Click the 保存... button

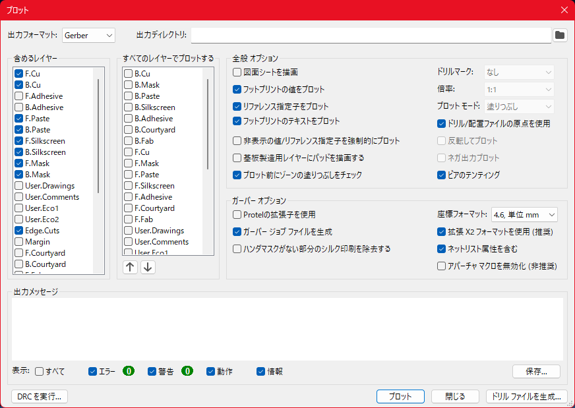[536, 371]
